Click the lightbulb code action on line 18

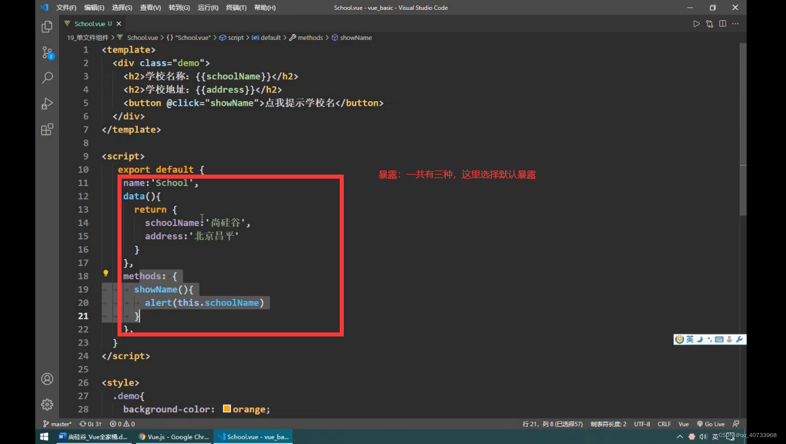[x=106, y=273]
